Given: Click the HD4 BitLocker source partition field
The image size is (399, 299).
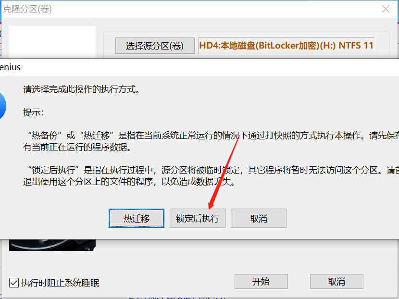Looking at the screenshot, I should coord(287,46).
